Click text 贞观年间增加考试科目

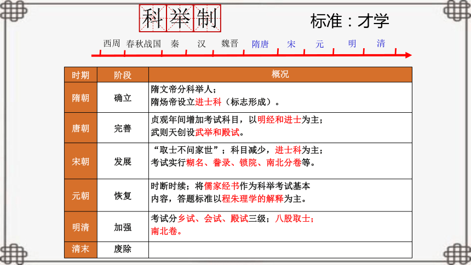click(196, 120)
